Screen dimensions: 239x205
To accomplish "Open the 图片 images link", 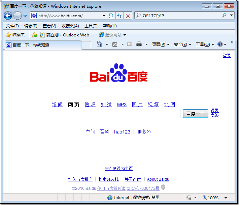I will point(137,105).
